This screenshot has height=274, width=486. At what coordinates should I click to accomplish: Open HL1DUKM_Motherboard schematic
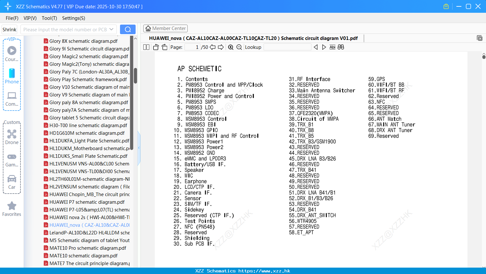coord(86,148)
